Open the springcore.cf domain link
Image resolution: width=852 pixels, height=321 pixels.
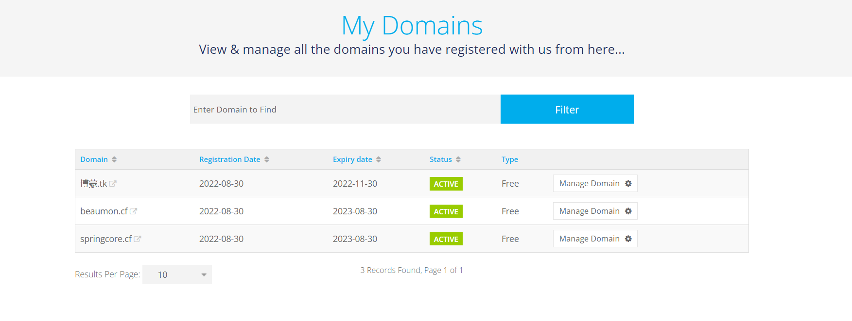(106, 239)
